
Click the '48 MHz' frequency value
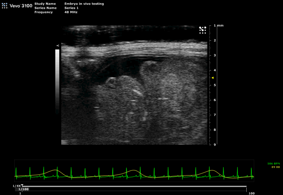point(71,12)
